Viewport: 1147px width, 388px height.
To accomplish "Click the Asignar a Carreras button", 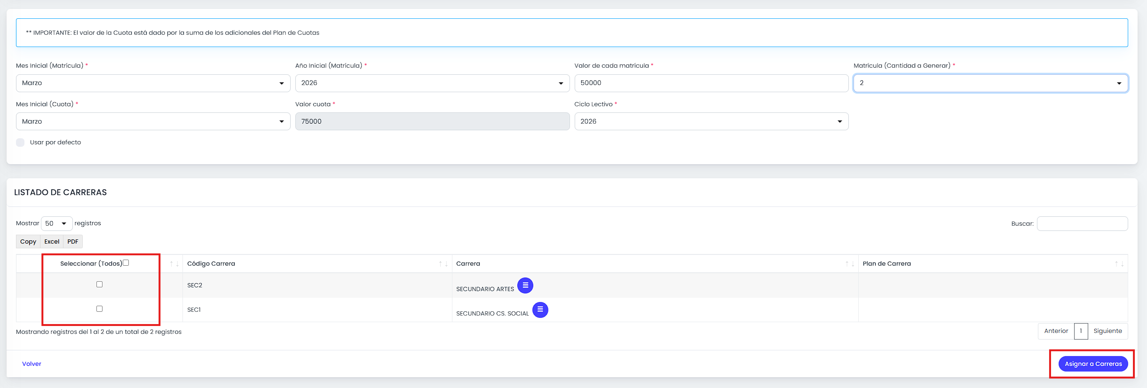I will (x=1093, y=364).
